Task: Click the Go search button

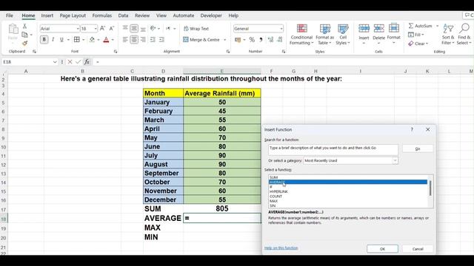Action: pyautogui.click(x=418, y=149)
